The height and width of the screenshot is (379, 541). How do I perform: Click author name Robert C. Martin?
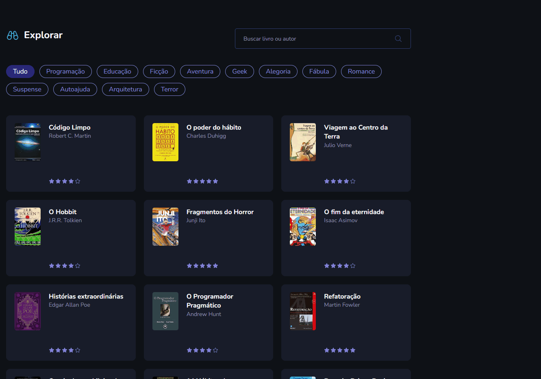click(70, 136)
